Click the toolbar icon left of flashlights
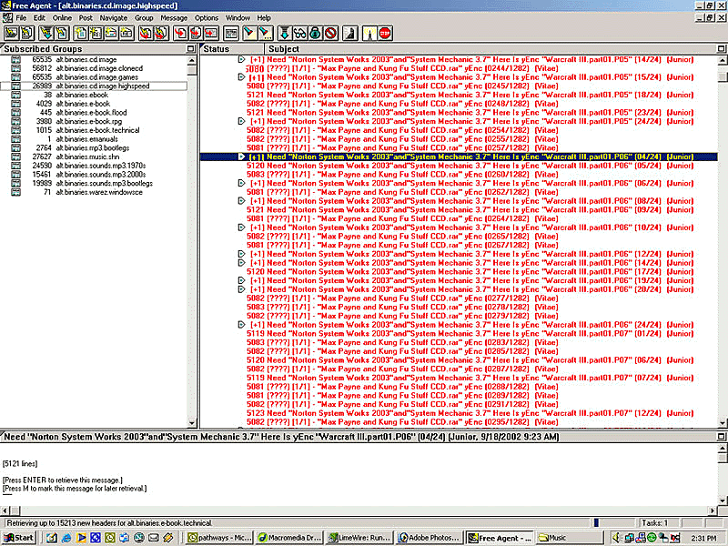Image resolution: width=728 pixels, height=546 pixels. [x=231, y=33]
